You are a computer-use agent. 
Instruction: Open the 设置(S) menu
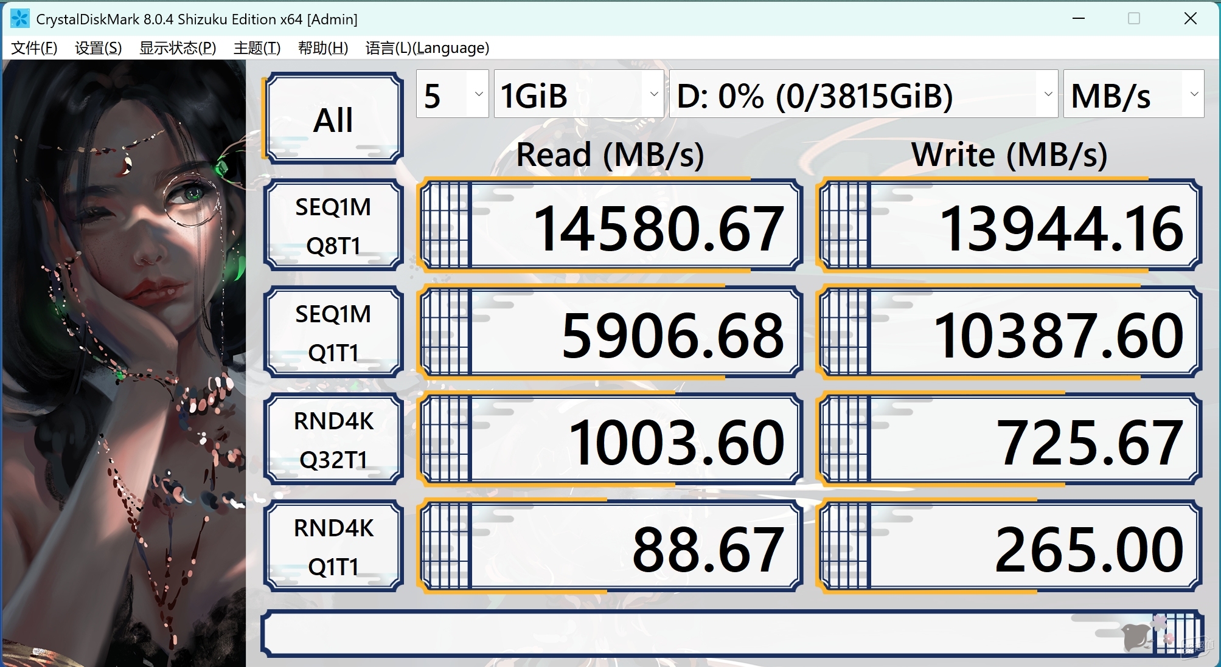[99, 48]
